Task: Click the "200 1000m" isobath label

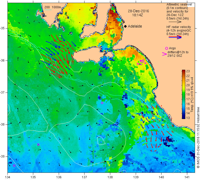Action: (53, 7)
